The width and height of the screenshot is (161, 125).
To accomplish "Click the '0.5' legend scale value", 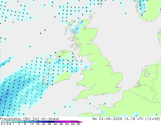I will [9, 124].
